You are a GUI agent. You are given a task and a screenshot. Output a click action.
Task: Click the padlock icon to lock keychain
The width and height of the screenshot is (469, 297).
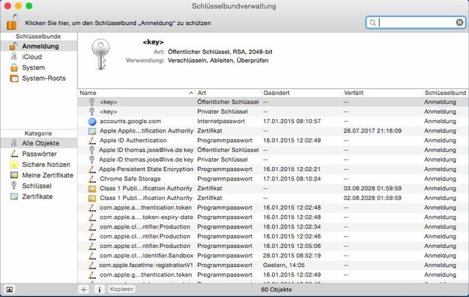click(12, 22)
